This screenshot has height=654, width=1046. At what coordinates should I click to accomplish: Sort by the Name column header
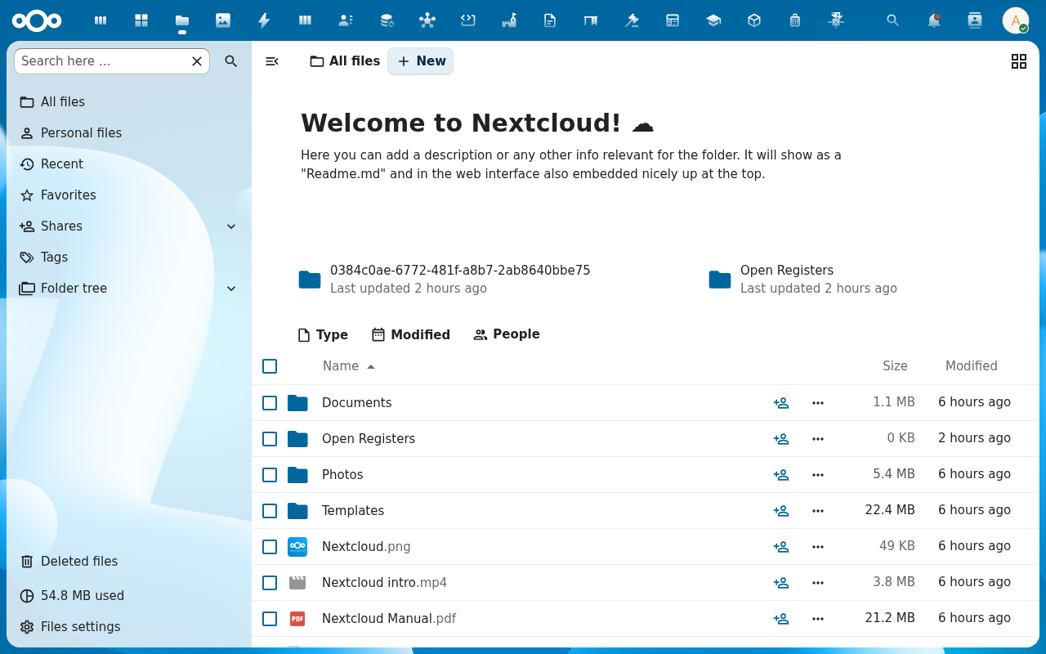pos(348,366)
